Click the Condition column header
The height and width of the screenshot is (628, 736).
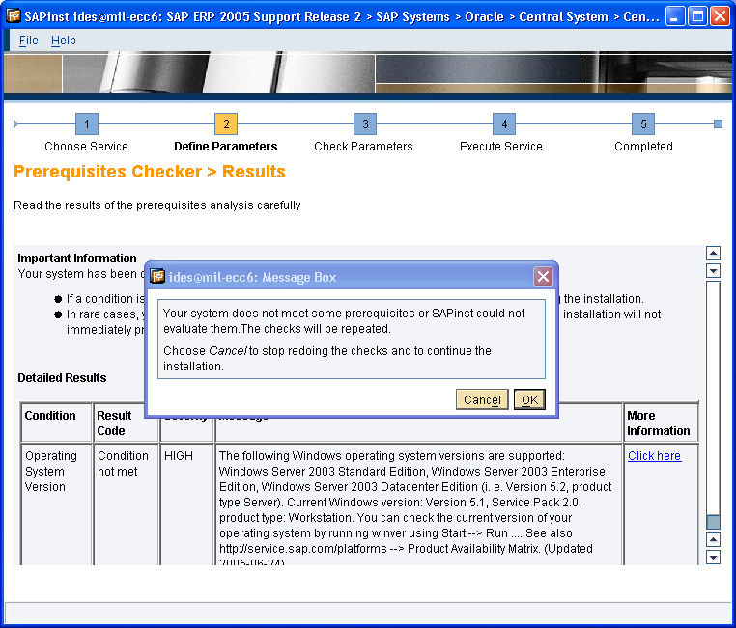tap(50, 416)
